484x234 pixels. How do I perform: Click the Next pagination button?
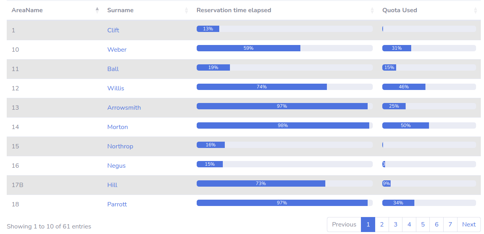[469, 225]
